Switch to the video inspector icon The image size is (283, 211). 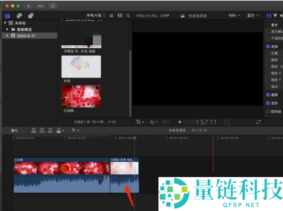tap(269, 15)
